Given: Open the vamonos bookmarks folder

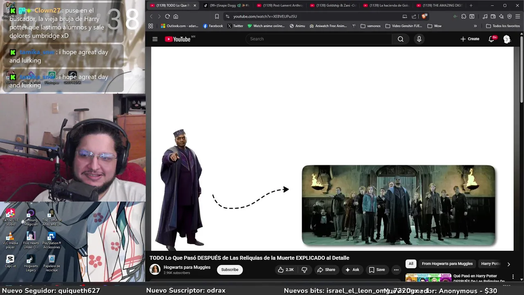Looking at the screenshot, I should [370, 26].
